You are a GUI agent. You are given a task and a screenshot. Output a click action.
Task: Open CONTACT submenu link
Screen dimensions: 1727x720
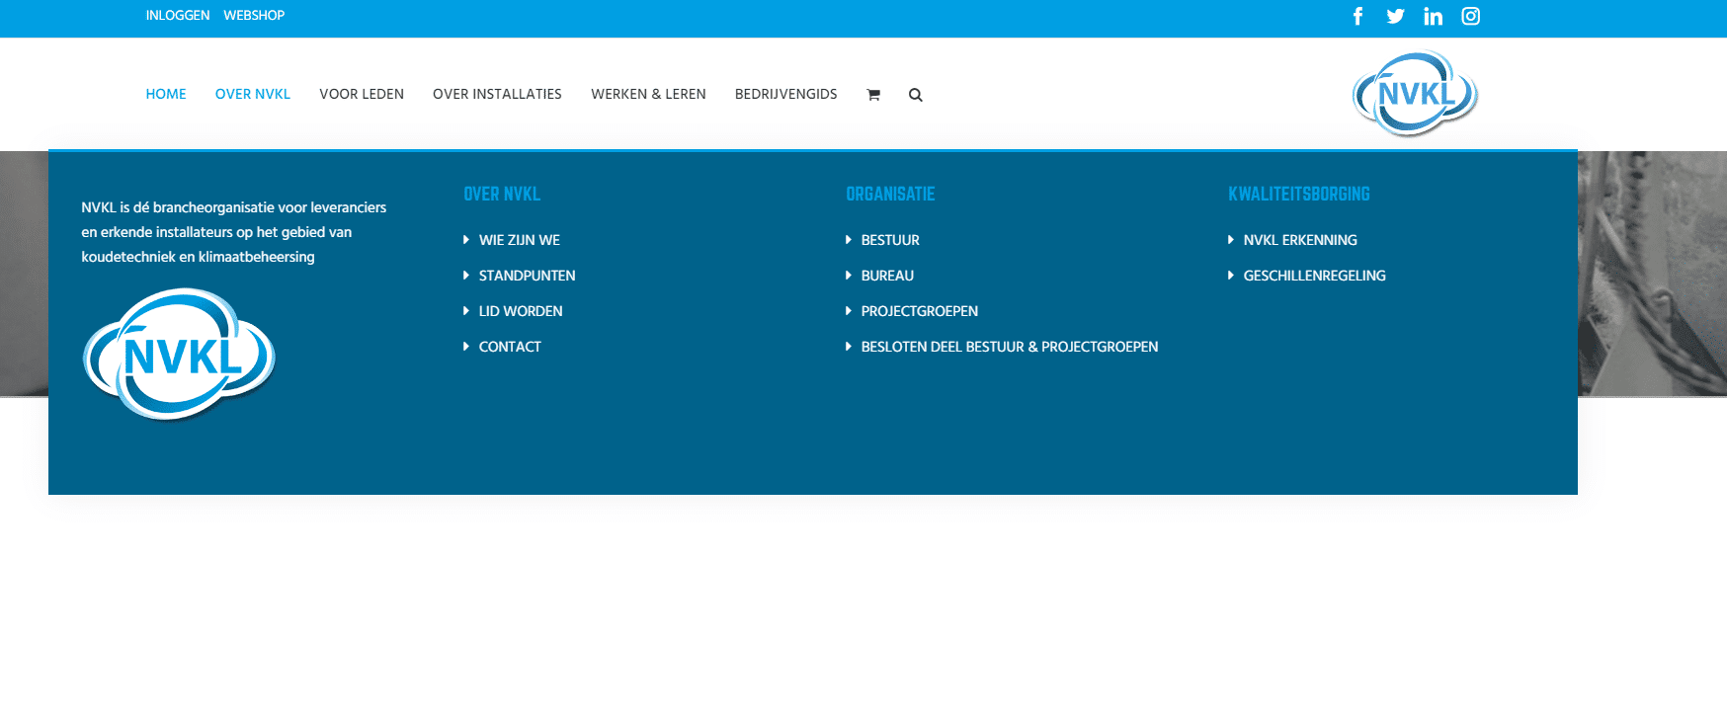[x=510, y=347]
